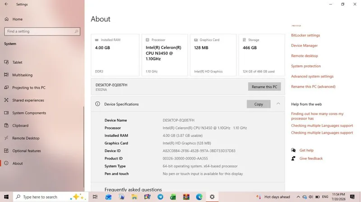The image size is (361, 202).
Task: Open Finding out how many cores help link
Action: [x=317, y=116]
